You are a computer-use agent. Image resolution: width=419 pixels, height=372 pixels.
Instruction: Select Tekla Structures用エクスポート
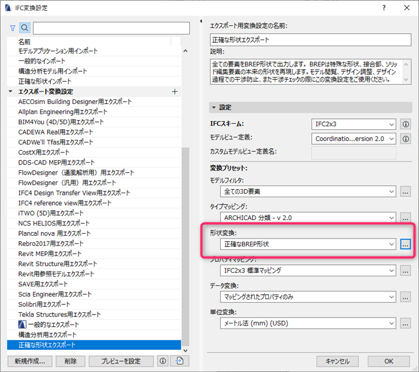coord(94,315)
